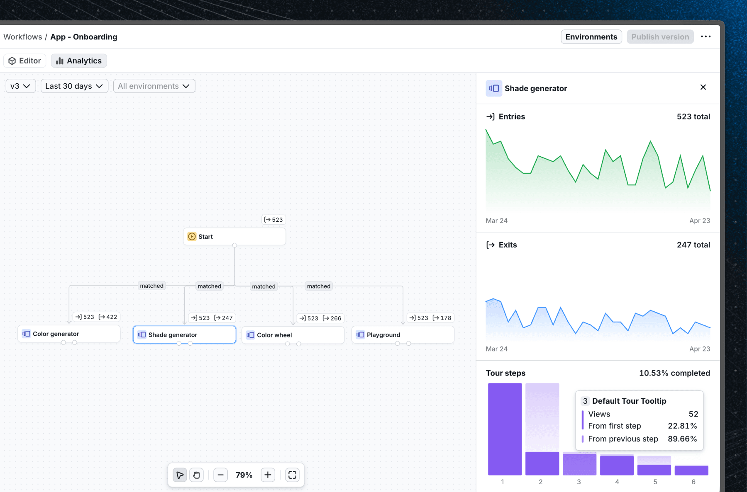
Task: Click the Environments button
Action: pos(591,36)
